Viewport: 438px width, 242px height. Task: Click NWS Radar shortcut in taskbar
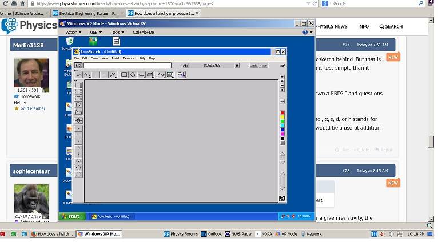[x=238, y=234]
